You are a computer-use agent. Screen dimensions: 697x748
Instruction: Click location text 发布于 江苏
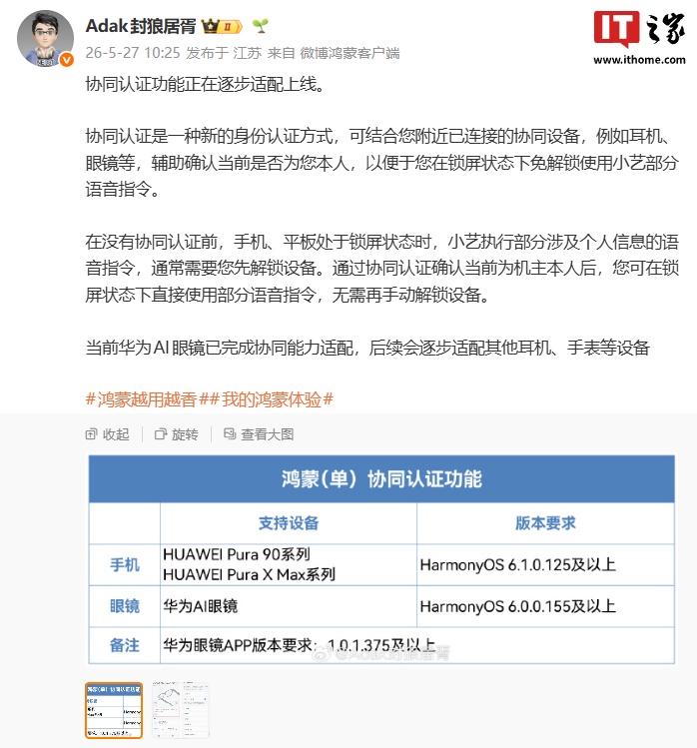[224, 53]
